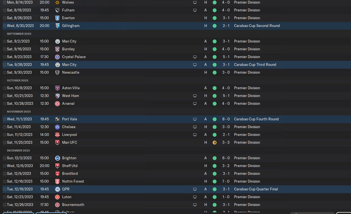
Task: Click the Gillingham club badge
Action: tap(57, 26)
